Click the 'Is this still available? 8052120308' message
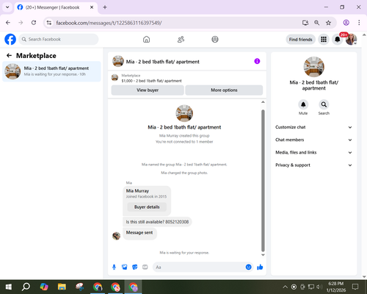Screen dimensions: 367x294 pos(157,222)
